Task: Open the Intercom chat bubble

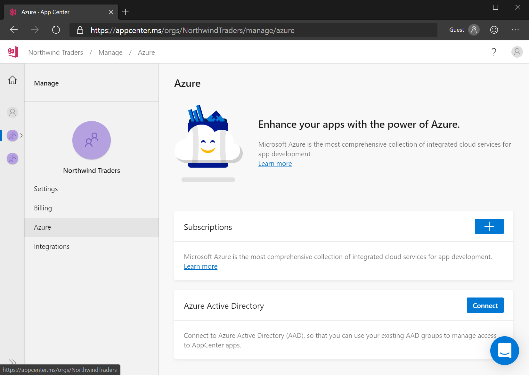Action: pos(505,351)
